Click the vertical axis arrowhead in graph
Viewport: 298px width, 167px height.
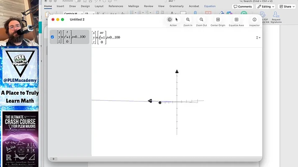point(177,71)
